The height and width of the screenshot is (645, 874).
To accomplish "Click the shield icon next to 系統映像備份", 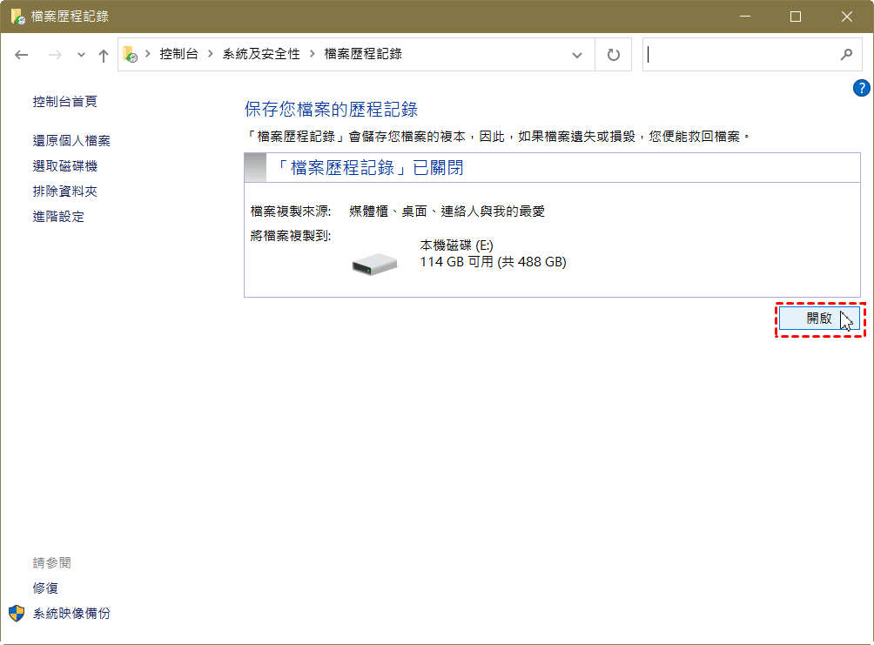I will [x=17, y=613].
